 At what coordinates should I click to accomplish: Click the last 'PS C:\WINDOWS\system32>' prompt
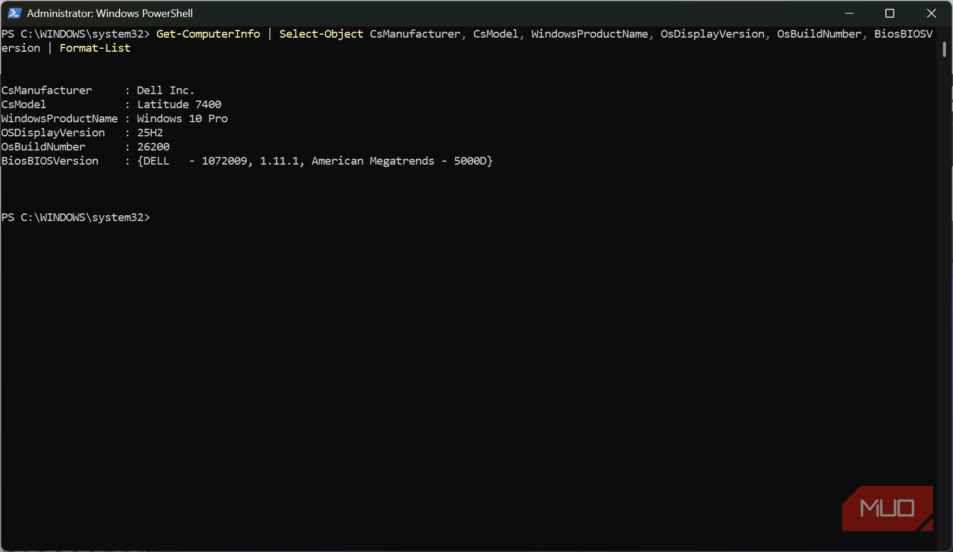[75, 218]
